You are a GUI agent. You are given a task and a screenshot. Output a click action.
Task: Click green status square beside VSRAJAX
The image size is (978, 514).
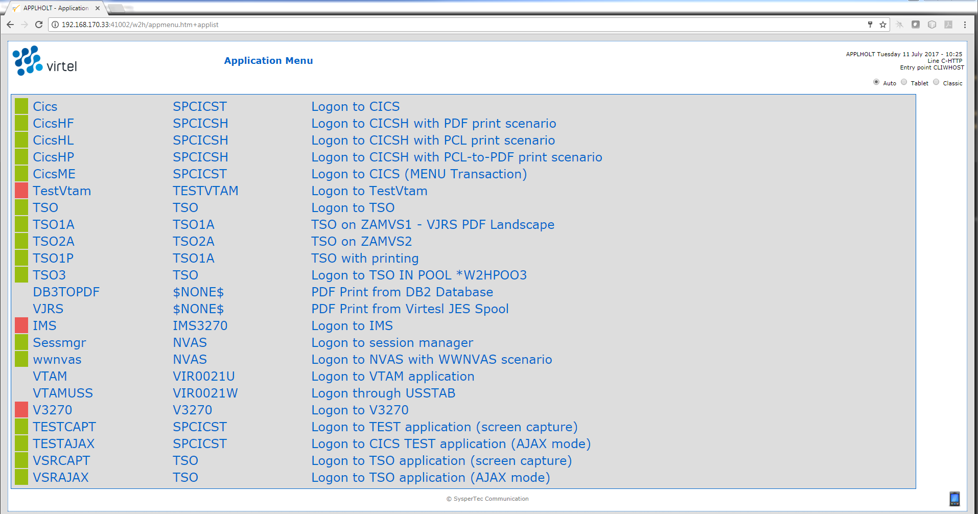click(21, 477)
